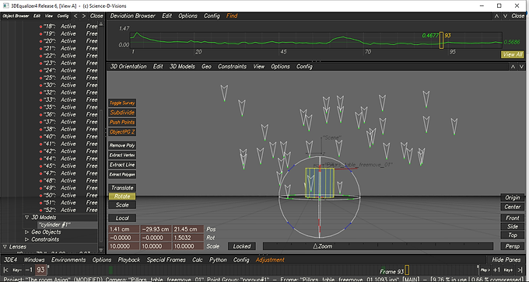The height and width of the screenshot is (282, 529).
Task: Switch the viewport to Persp view
Action: (513, 246)
